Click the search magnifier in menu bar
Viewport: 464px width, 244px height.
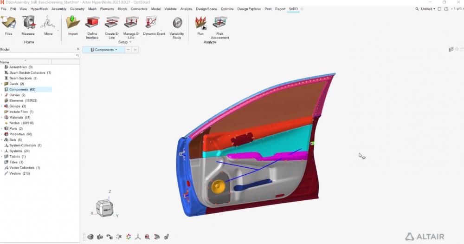(417, 9)
